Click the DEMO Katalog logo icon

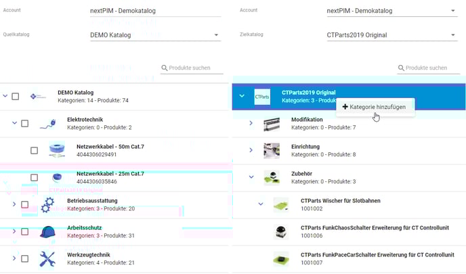pyautogui.click(x=38, y=97)
